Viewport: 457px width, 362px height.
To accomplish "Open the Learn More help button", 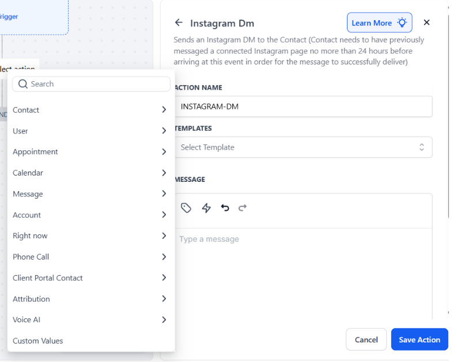I will point(379,22).
